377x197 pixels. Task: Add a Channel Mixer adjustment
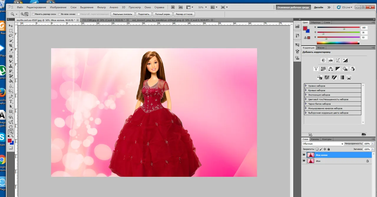353,69
